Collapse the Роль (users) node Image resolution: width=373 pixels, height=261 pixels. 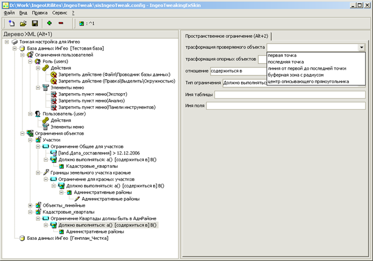click(30, 62)
